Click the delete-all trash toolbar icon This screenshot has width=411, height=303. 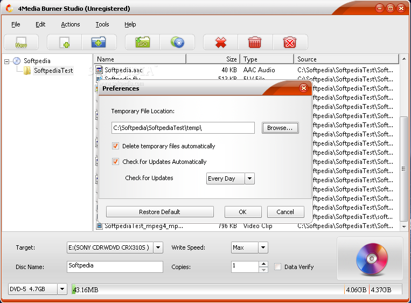pos(290,42)
